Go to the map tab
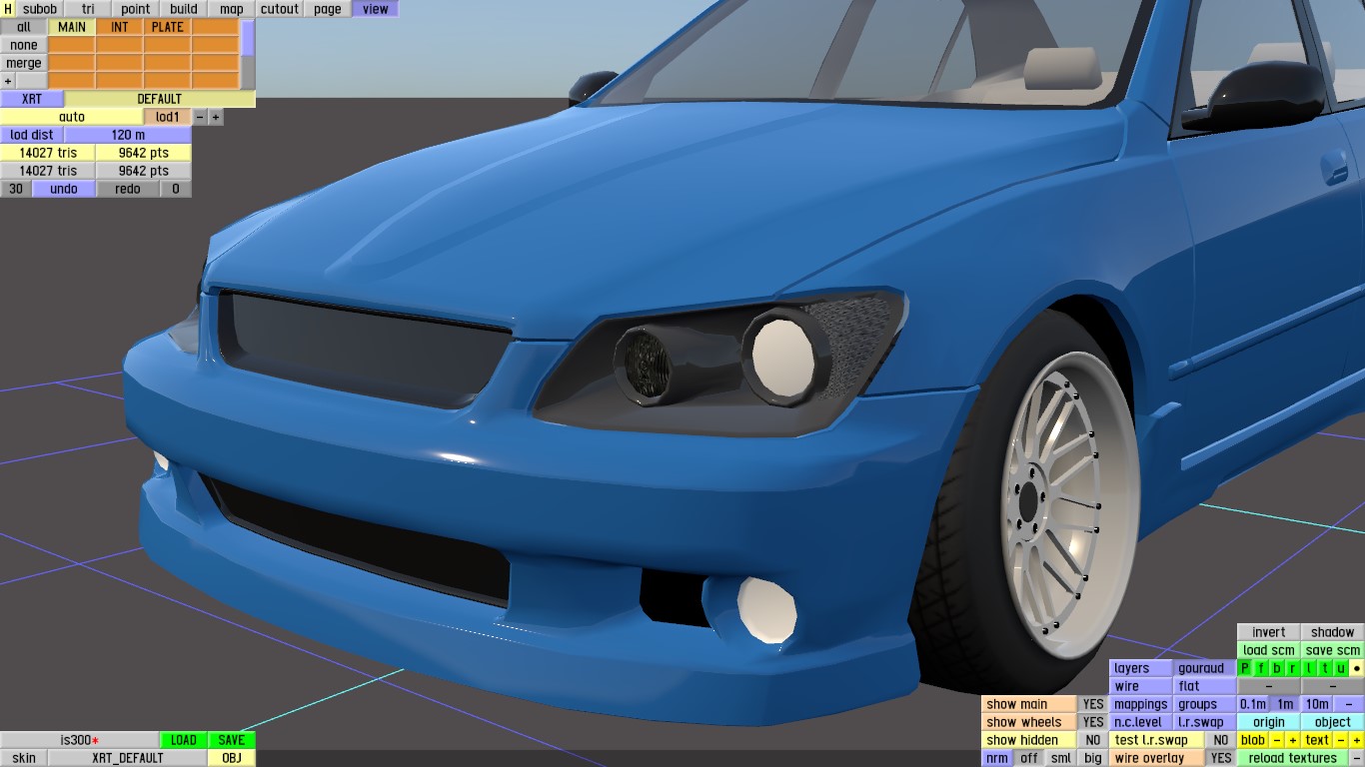Viewport: 1365px width, 767px height. (x=232, y=9)
